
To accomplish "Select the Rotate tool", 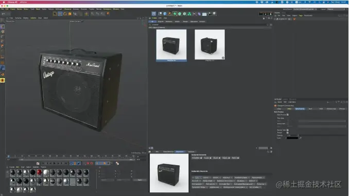I will 65,14.
